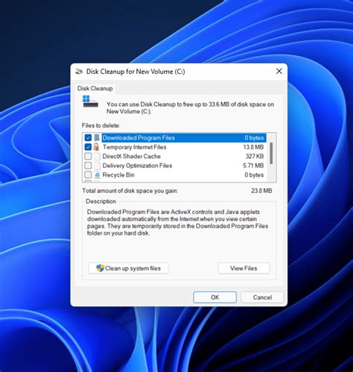
Task: Open View Files
Action: click(x=244, y=268)
